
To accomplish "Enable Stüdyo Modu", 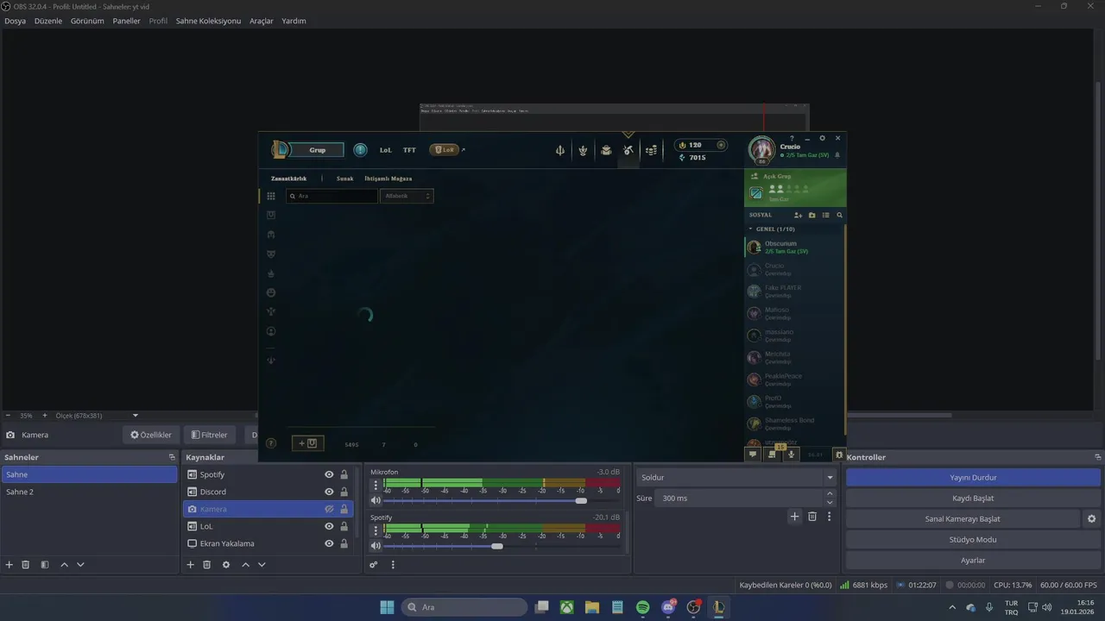I will tap(973, 539).
